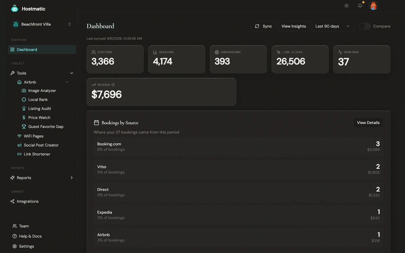Collapse the Airbnb submenu chevron
The width and height of the screenshot is (405, 253).
coord(67,82)
